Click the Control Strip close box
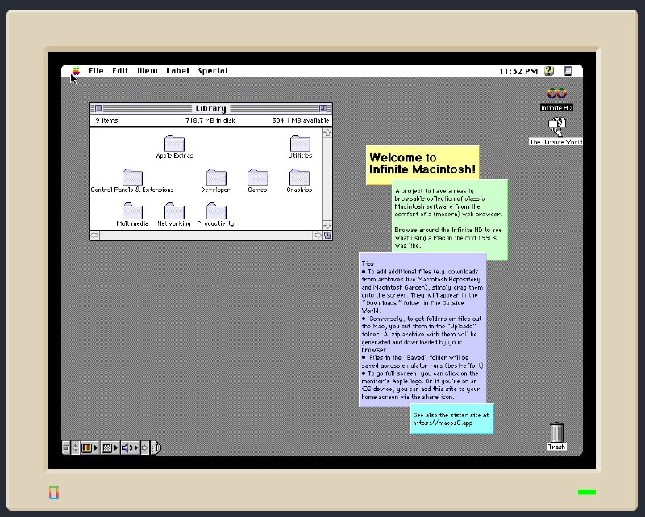The width and height of the screenshot is (645, 517). click(66, 448)
